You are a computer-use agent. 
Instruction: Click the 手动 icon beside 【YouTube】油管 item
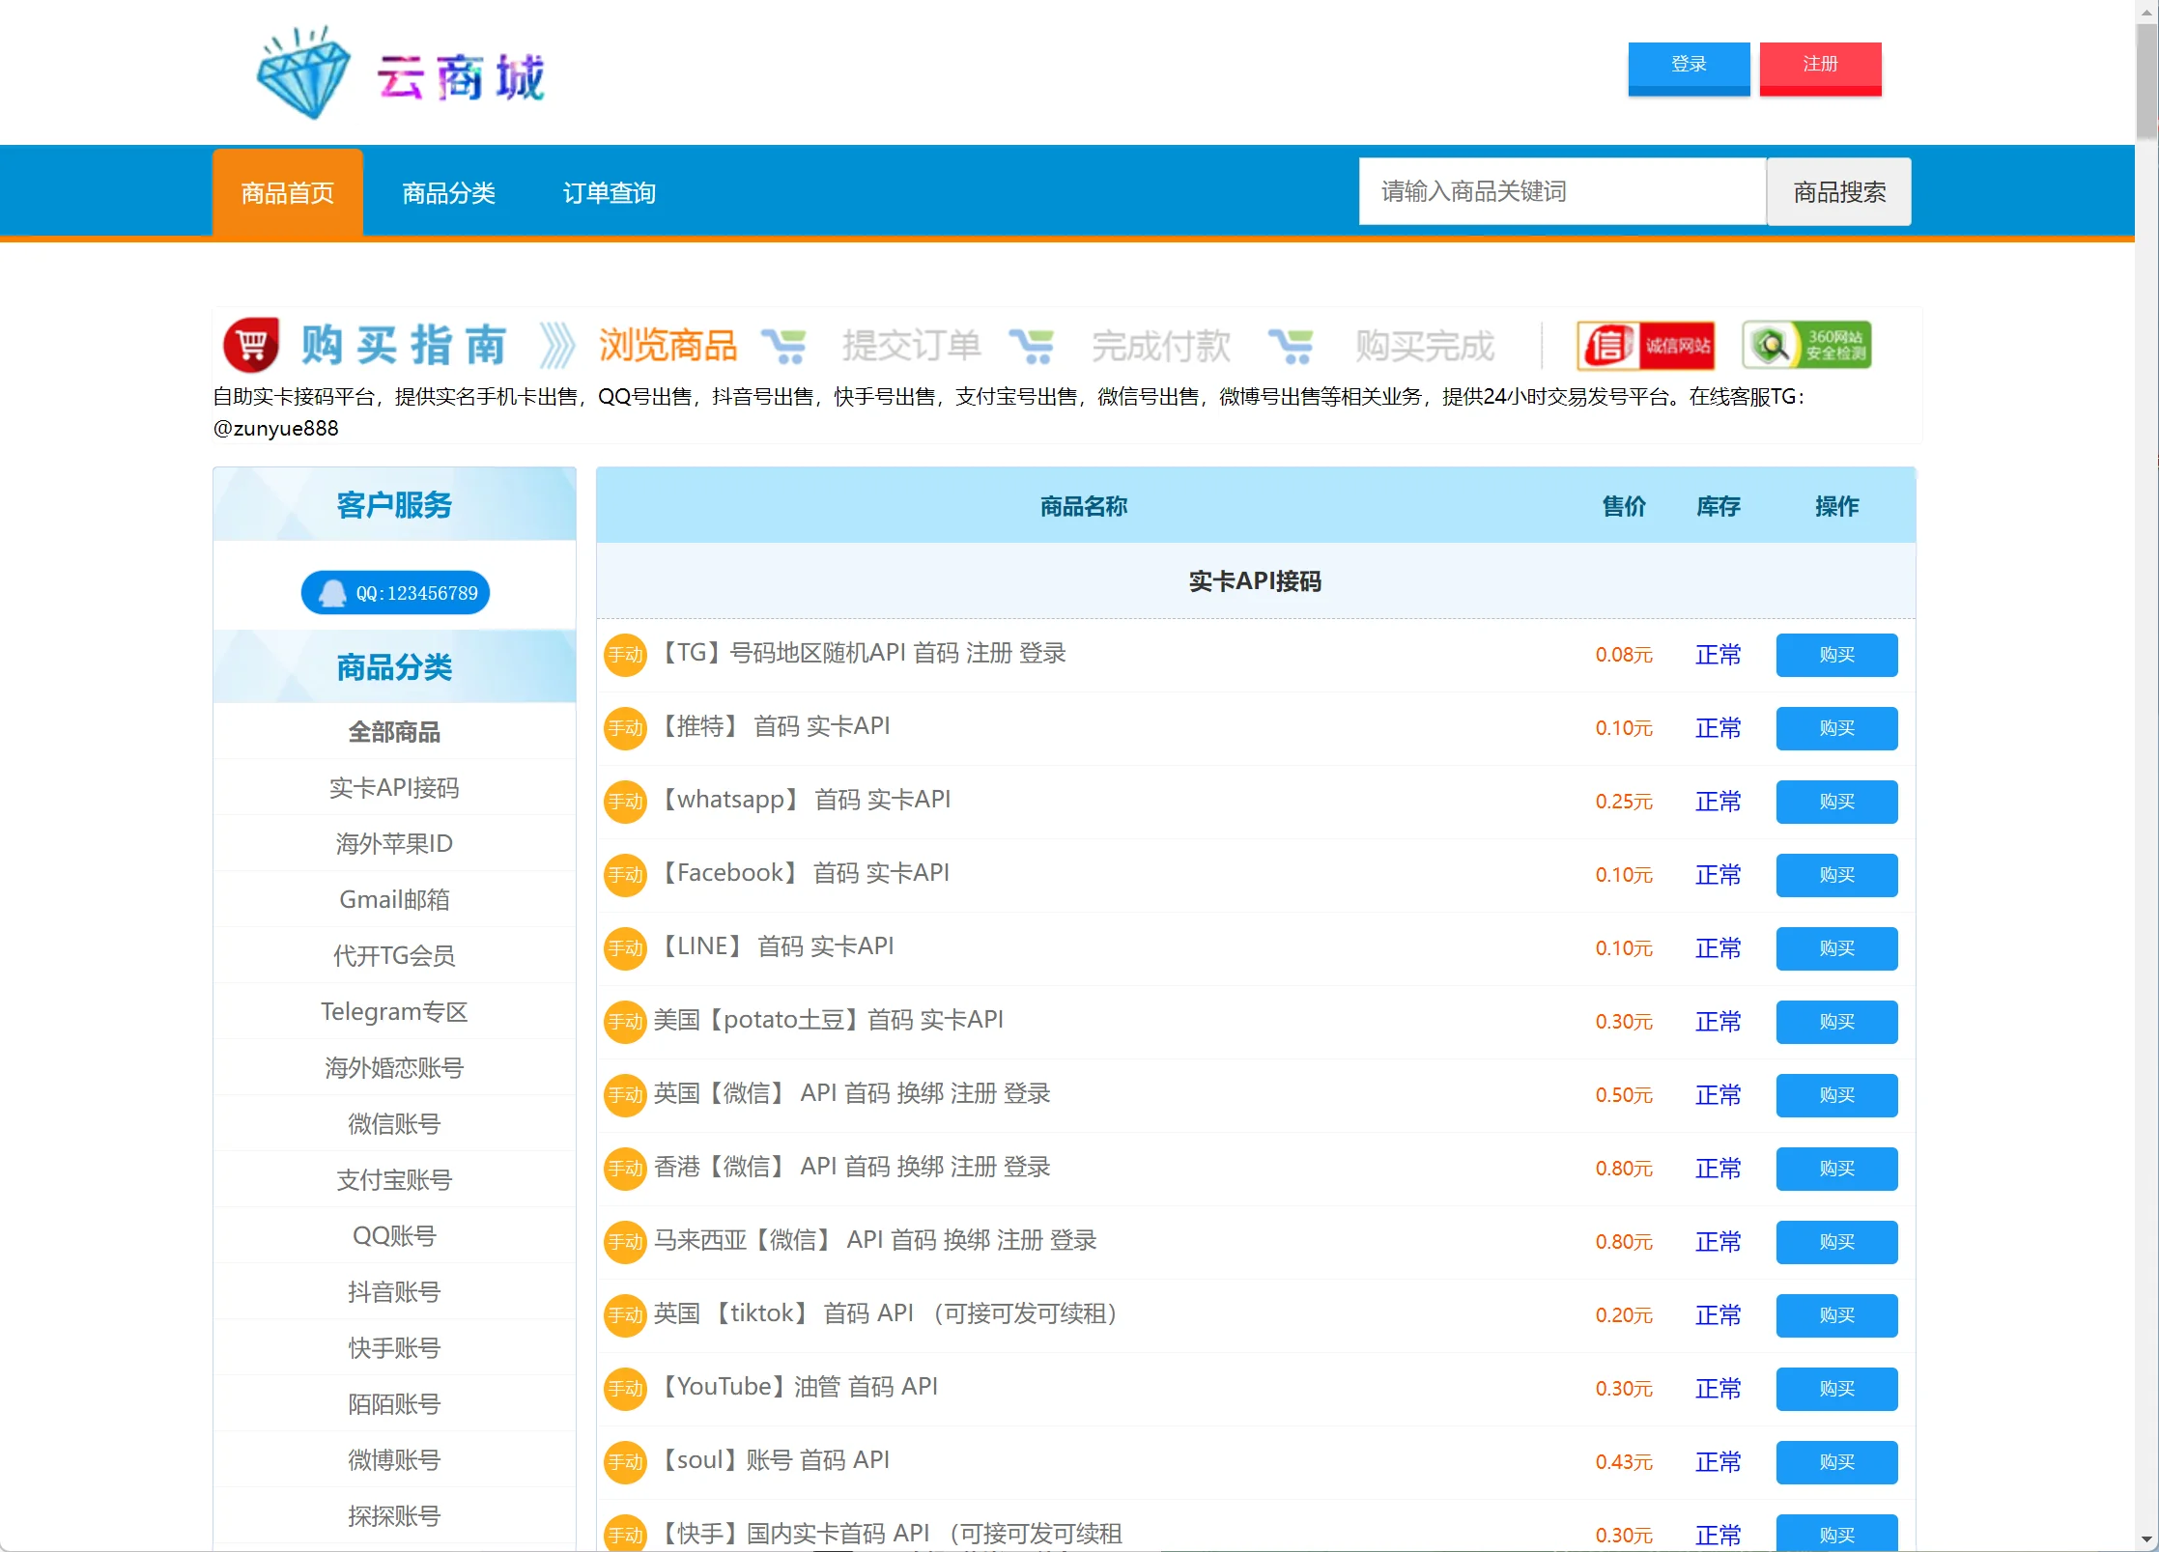(625, 1389)
